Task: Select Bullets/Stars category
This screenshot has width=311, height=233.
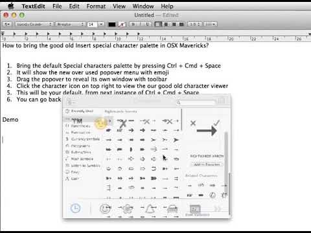Action: point(79,152)
